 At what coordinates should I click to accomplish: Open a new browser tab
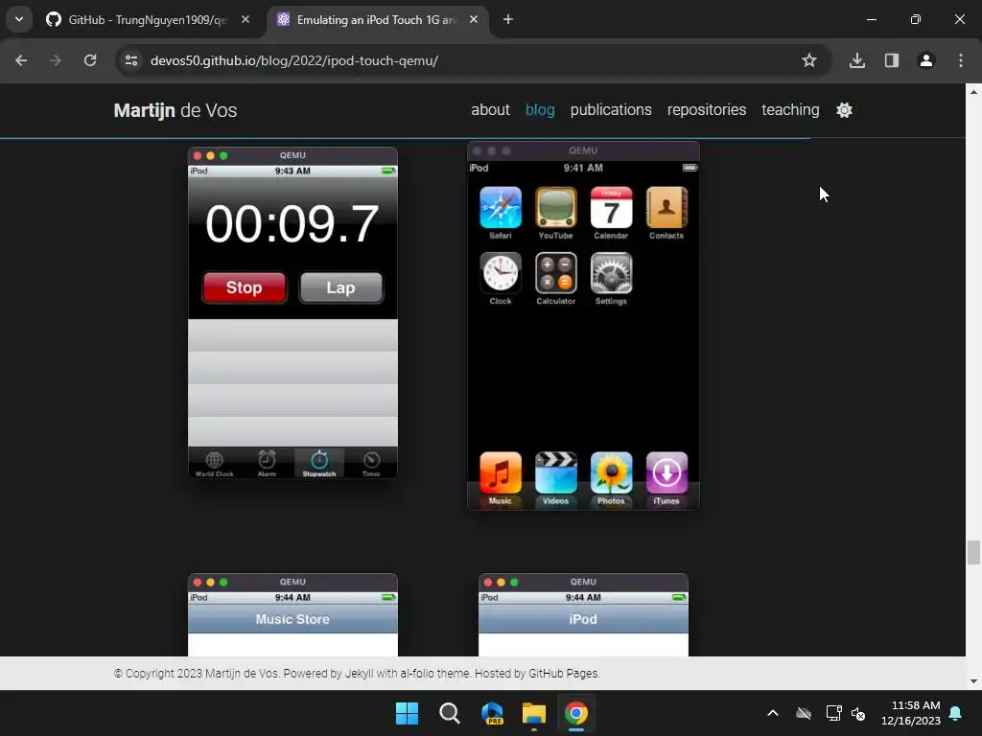tap(508, 20)
